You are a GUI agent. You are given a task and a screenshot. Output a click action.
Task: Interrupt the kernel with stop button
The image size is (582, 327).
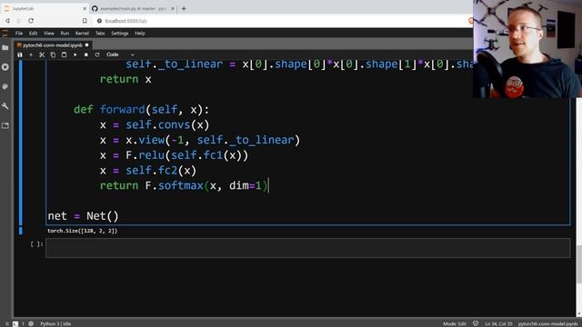pyautogui.click(x=85, y=54)
